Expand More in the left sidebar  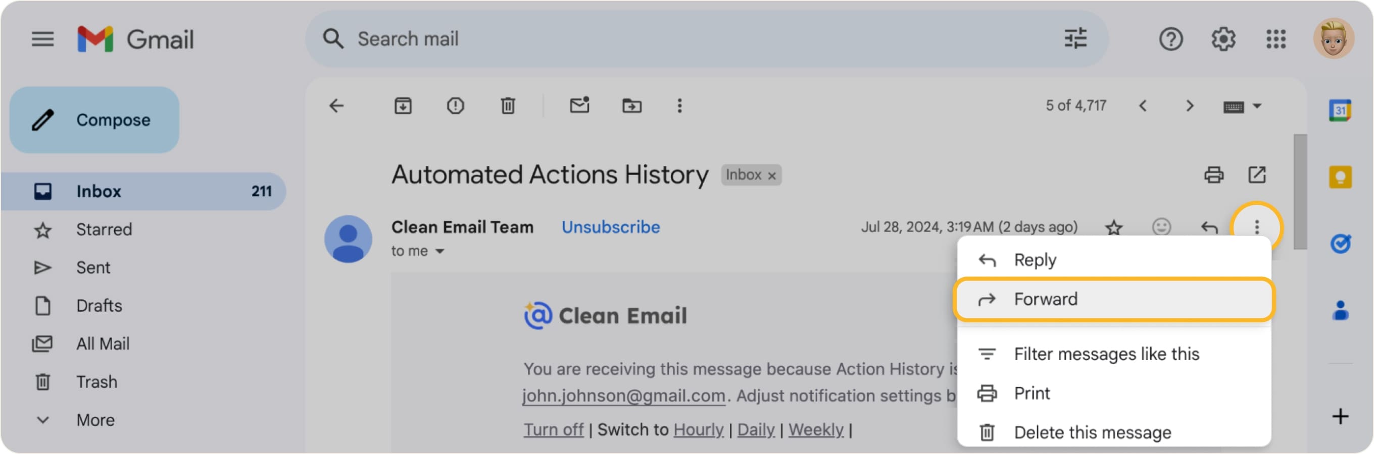[x=95, y=420]
